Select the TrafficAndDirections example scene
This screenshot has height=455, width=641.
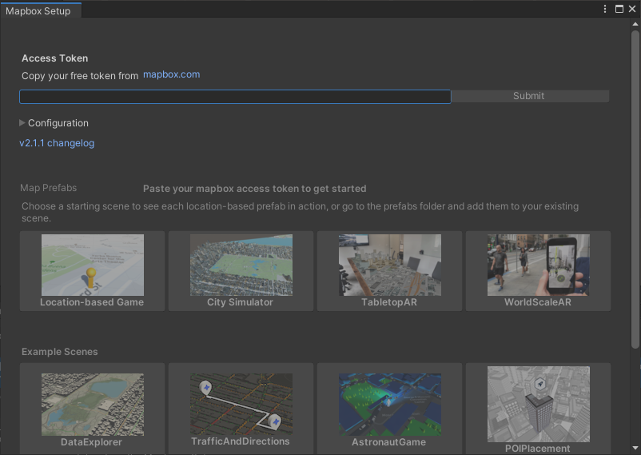(241, 409)
